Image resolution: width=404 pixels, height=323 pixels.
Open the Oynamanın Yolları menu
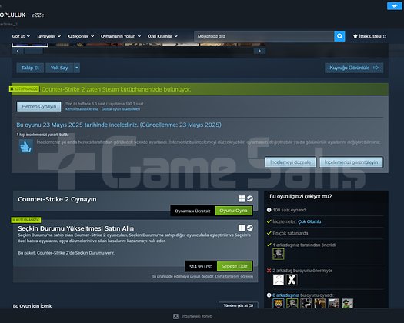click(x=121, y=36)
